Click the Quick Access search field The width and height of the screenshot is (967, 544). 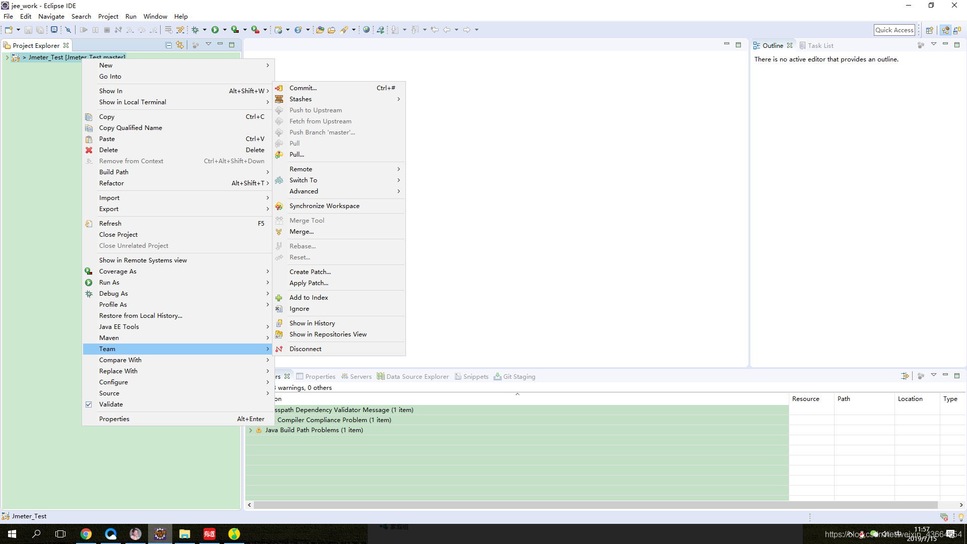click(894, 30)
